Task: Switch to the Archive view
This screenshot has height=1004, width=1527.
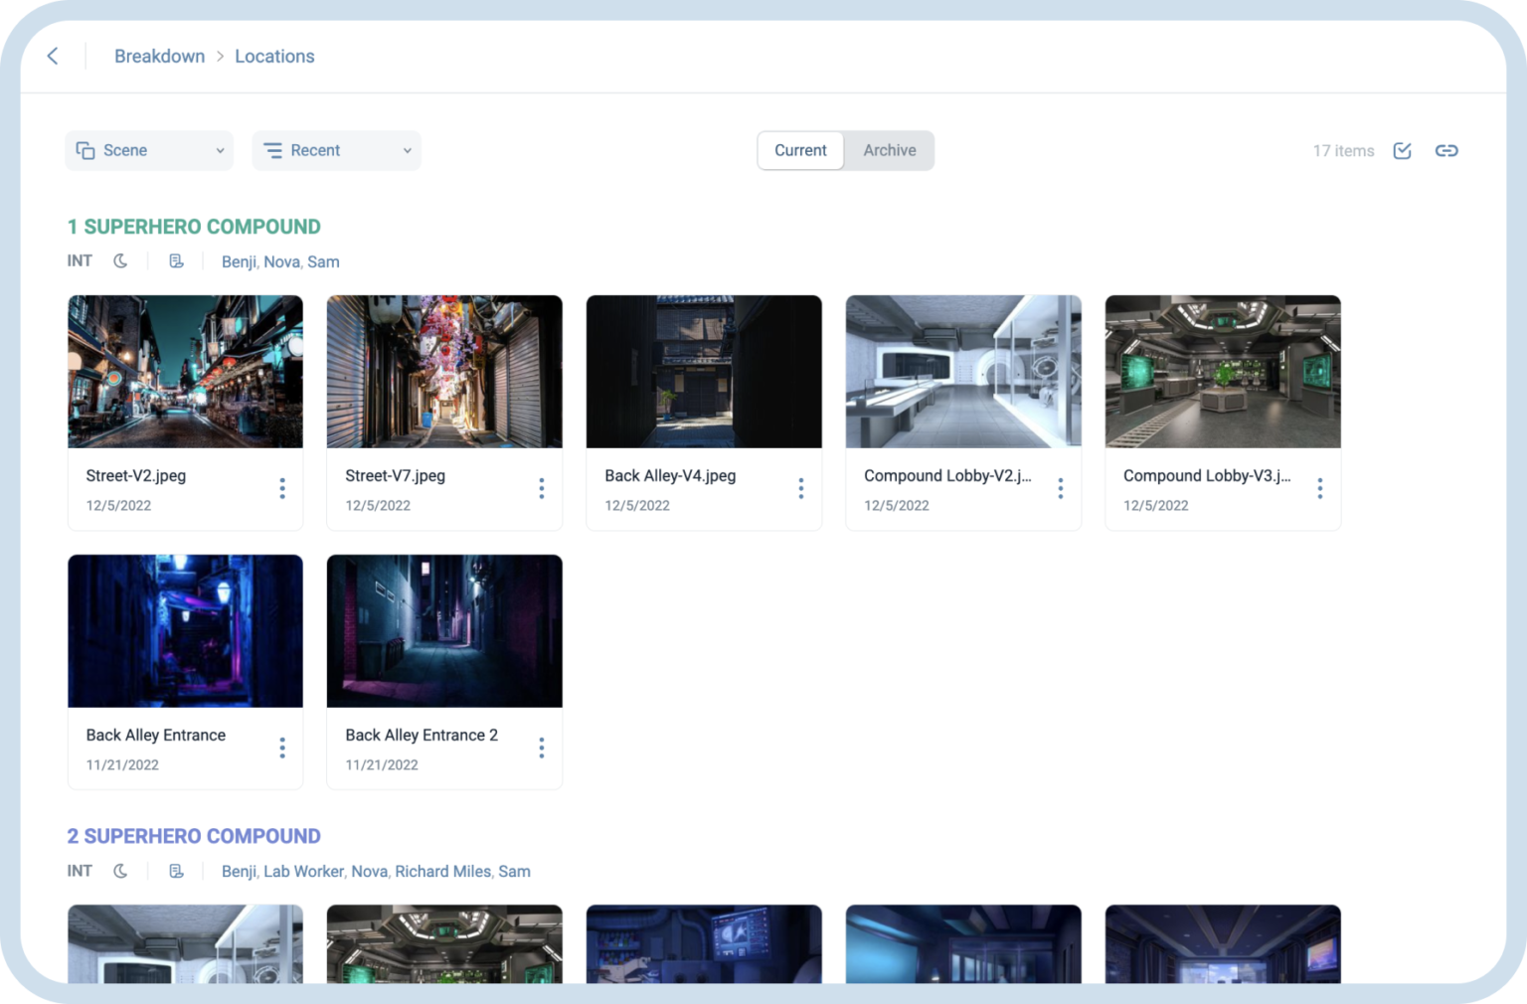Action: pyautogui.click(x=889, y=150)
